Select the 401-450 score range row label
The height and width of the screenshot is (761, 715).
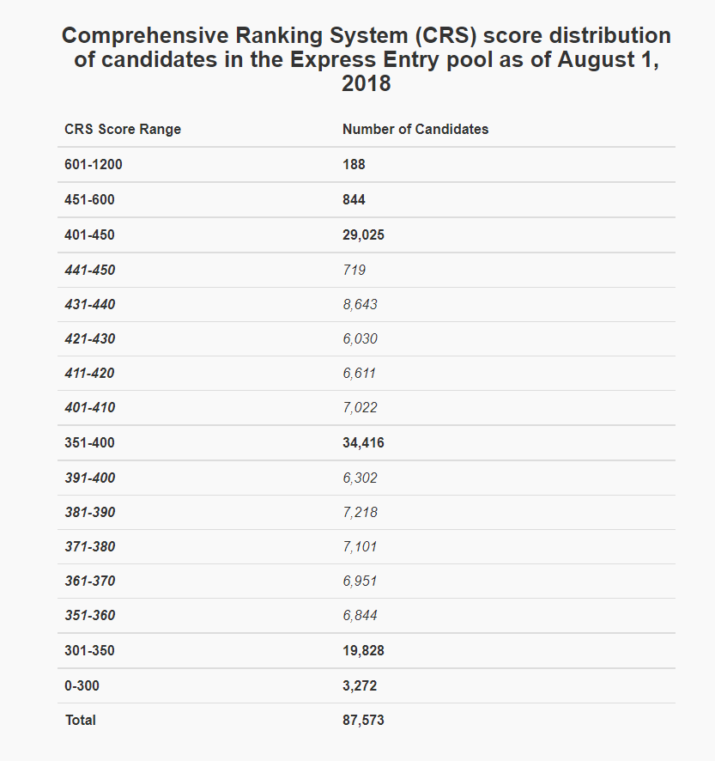point(89,234)
